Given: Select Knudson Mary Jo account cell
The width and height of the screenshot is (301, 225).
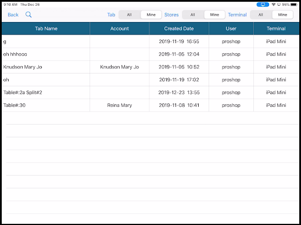Looking at the screenshot, I should click(120, 67).
